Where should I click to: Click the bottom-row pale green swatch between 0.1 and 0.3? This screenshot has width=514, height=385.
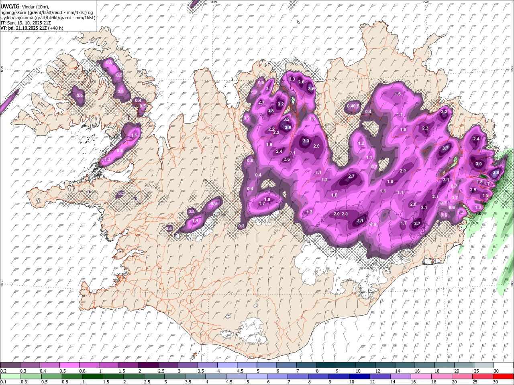coord(10,376)
